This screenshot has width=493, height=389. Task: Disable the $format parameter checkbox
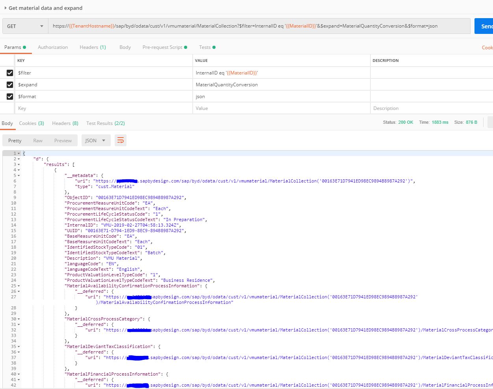click(x=10, y=97)
